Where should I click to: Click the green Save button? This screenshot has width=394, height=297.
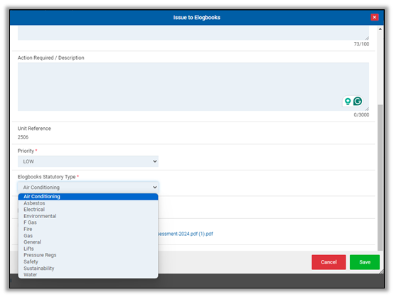click(x=365, y=262)
